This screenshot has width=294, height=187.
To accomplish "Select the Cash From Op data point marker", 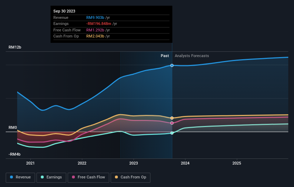I will 172,118.
